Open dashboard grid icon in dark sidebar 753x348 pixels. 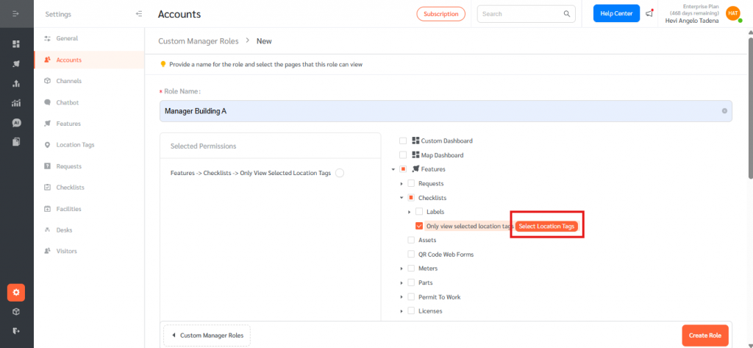(16, 44)
